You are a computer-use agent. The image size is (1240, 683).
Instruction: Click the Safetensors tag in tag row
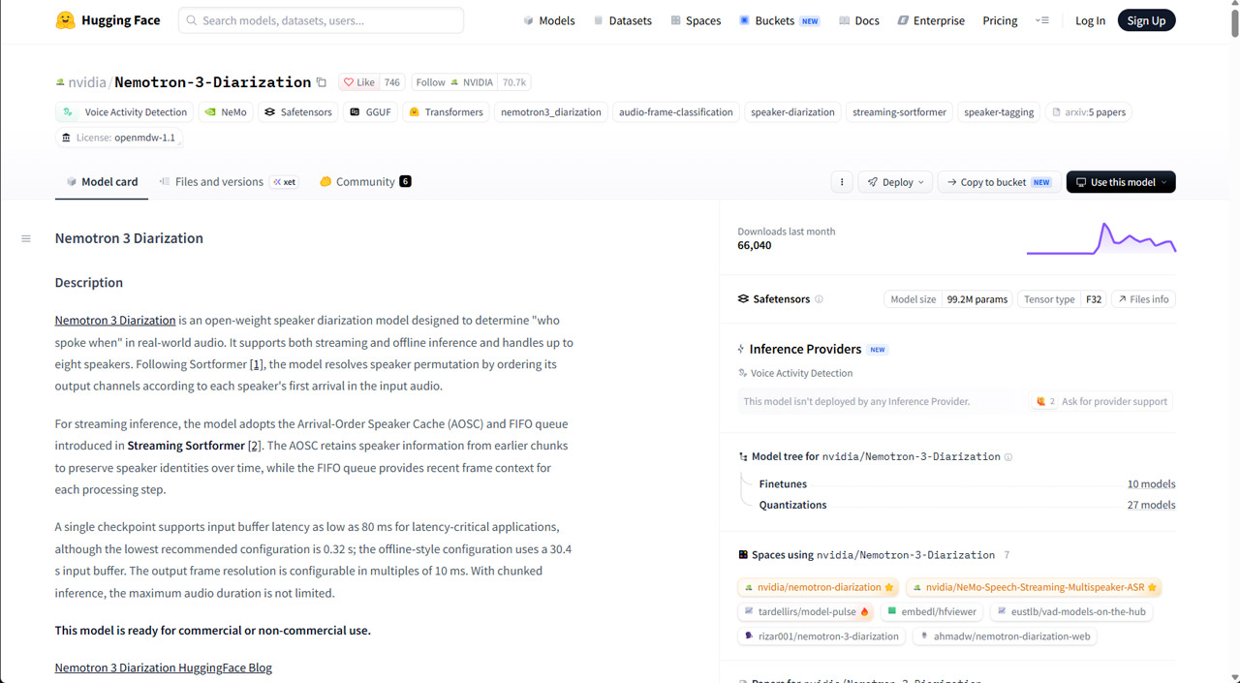coord(297,112)
